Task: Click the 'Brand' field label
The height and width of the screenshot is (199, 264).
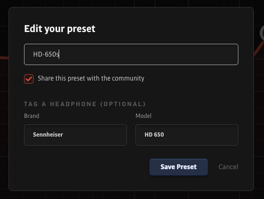Action: [31, 116]
